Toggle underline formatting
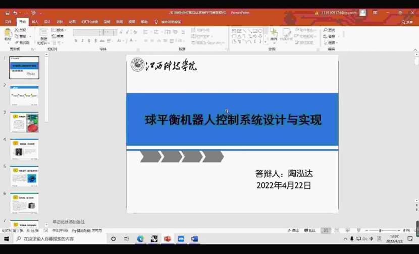The image size is (419, 254). coord(89,40)
